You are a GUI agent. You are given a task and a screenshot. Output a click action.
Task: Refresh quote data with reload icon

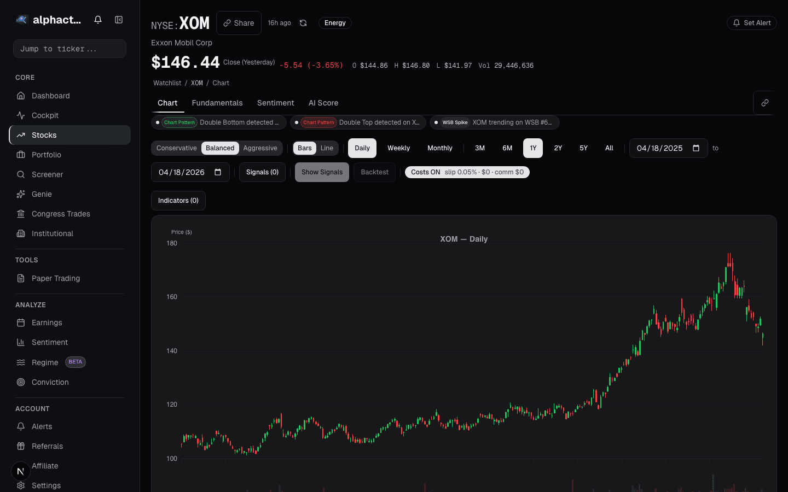(303, 23)
